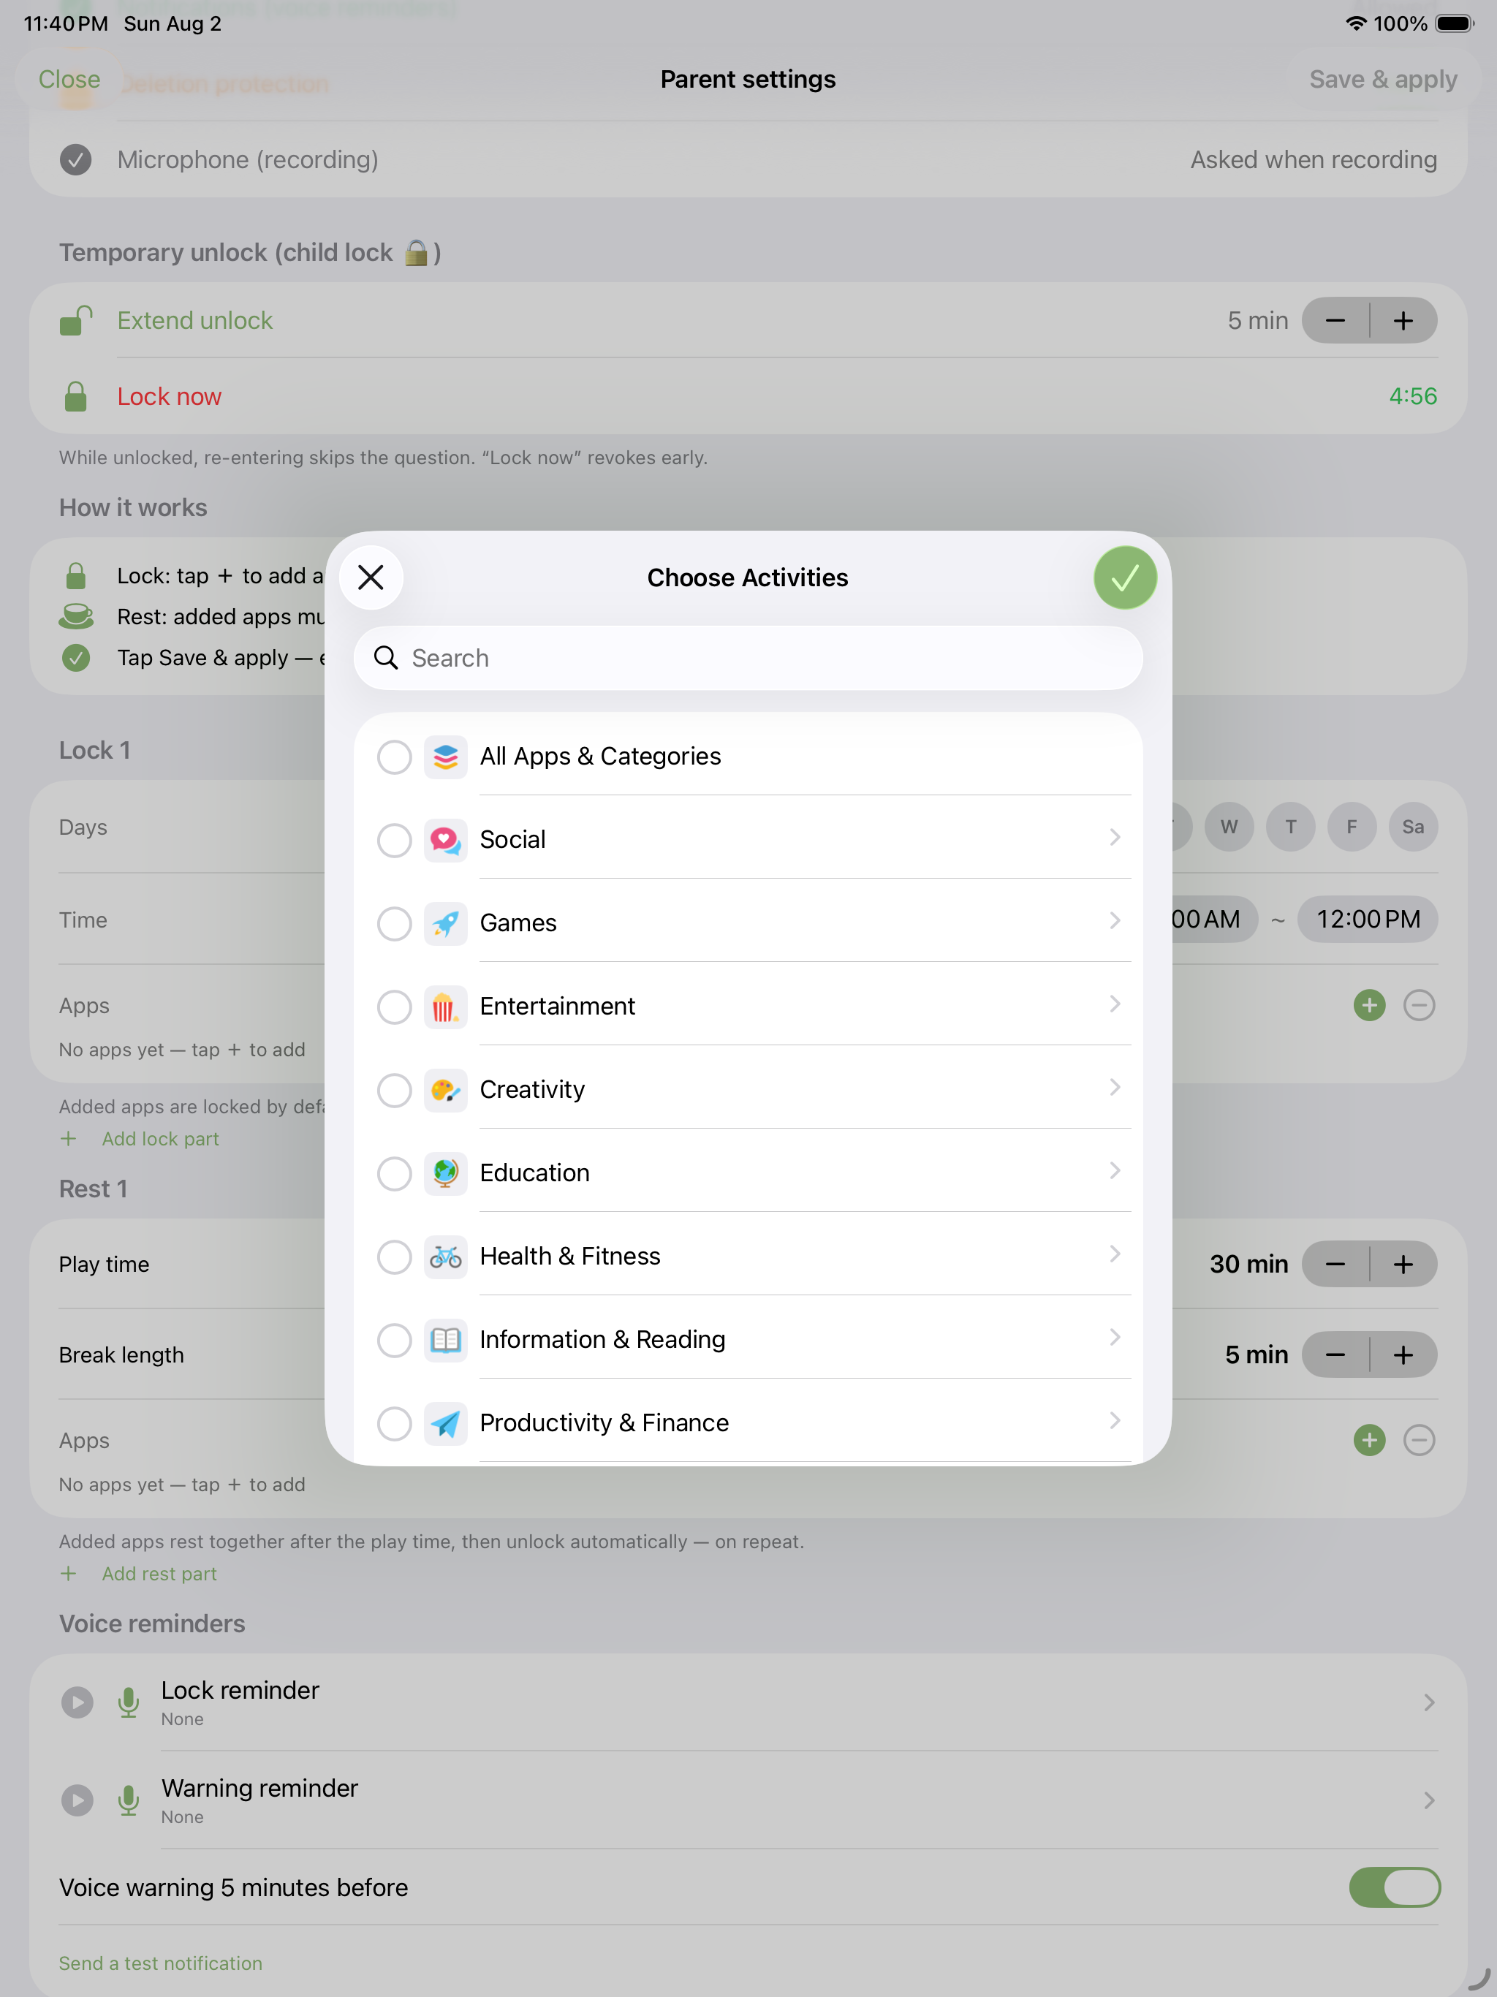Click the Education globe icon
Viewport: 1497px width, 1997px height.
pos(446,1174)
